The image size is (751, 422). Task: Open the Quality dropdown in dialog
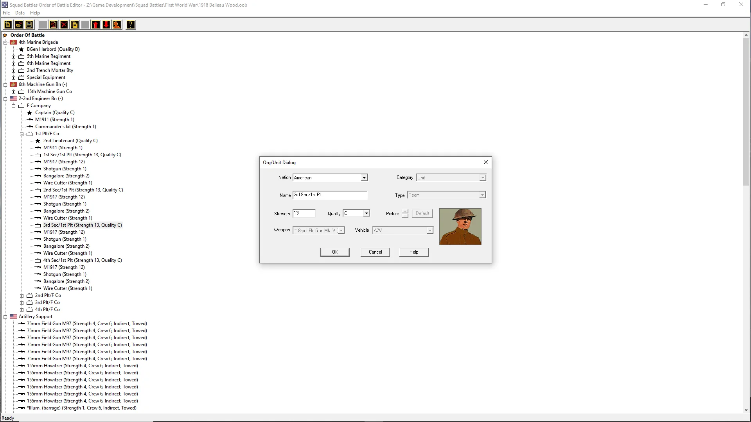click(366, 213)
